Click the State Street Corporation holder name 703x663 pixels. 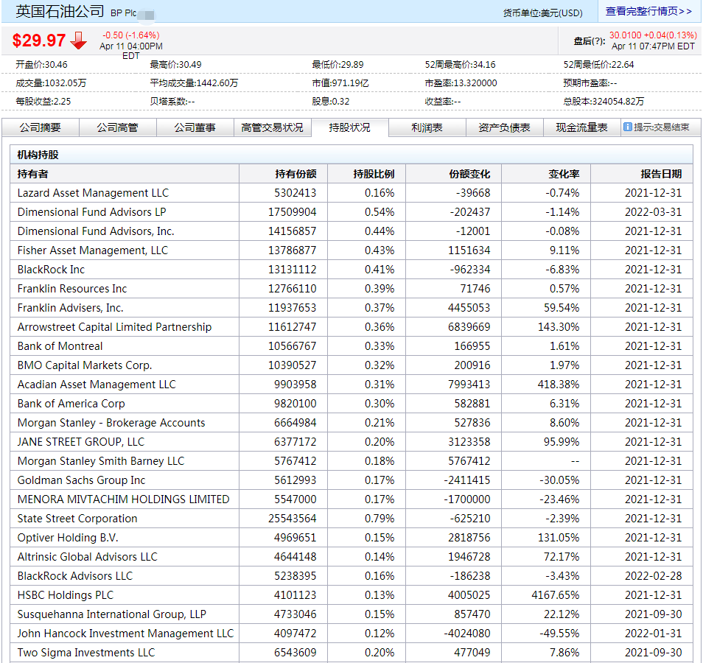(x=77, y=519)
